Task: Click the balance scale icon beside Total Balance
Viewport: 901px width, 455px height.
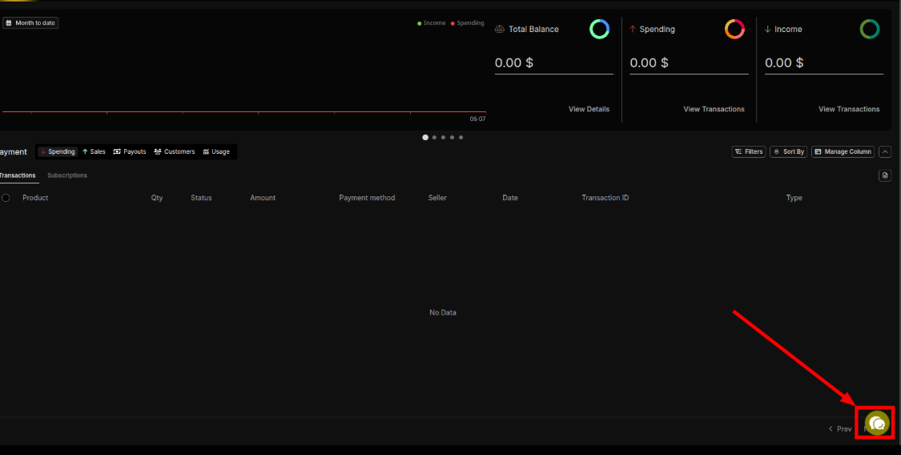Action: [x=499, y=30]
